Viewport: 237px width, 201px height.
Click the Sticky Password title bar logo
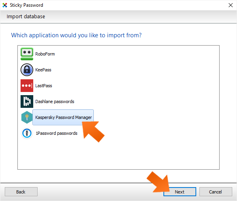pyautogui.click(x=5, y=5)
